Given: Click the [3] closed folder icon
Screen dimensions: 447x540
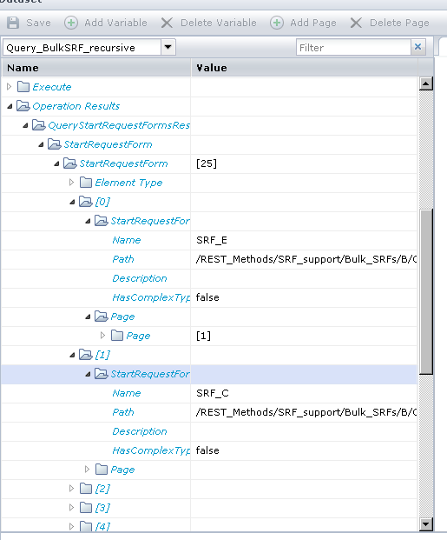Looking at the screenshot, I should click(86, 507).
